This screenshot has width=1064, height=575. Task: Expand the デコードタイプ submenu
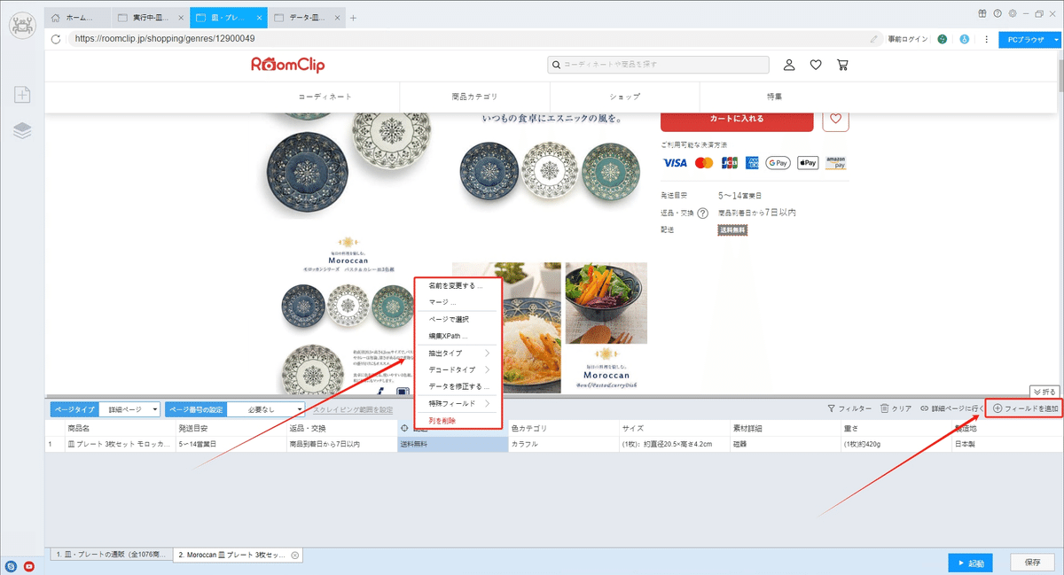point(458,369)
